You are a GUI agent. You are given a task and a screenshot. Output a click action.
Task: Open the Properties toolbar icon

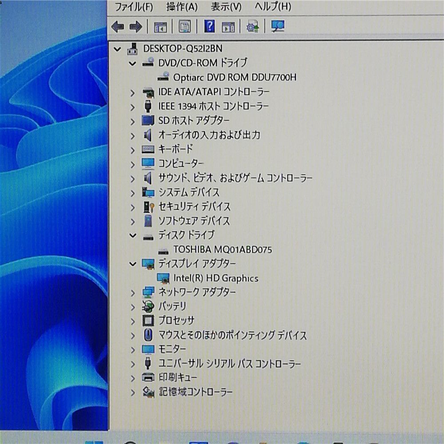click(x=184, y=27)
